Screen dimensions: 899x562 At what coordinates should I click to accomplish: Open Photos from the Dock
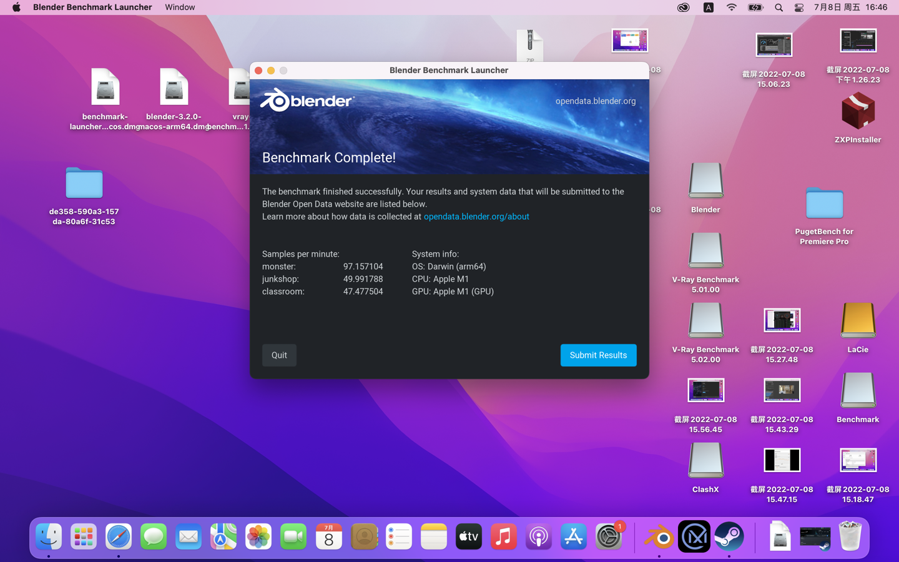[258, 536]
